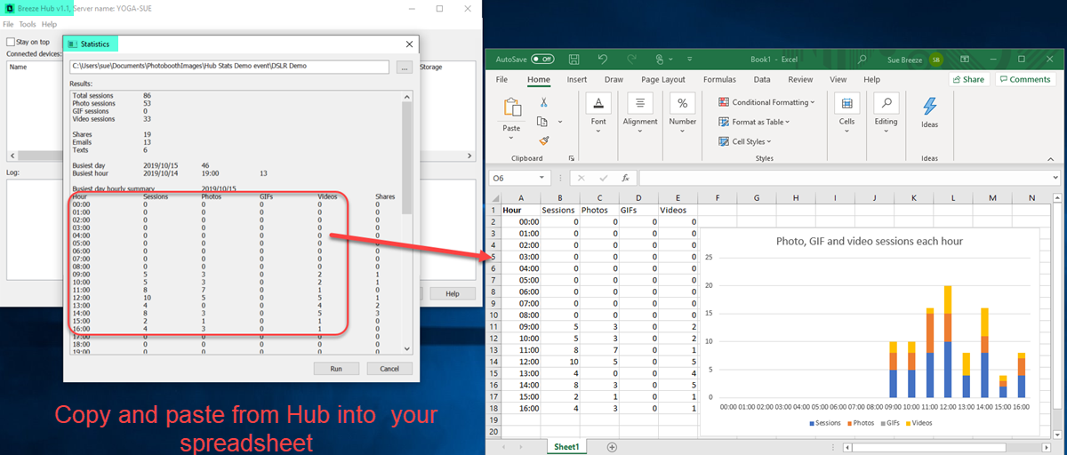1067x455 pixels.
Task: Open the Editing group dropdown
Action: coord(886,112)
